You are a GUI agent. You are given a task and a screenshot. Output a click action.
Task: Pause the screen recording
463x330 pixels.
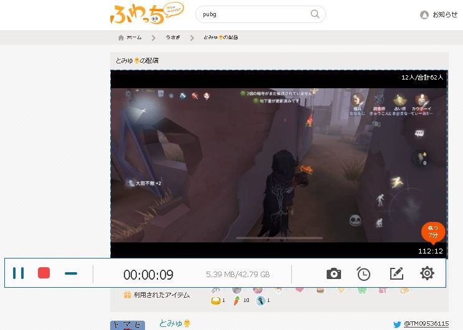(18, 273)
